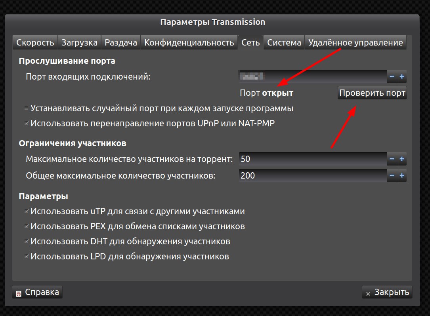
Task: Open the Система tab
Action: click(x=284, y=42)
